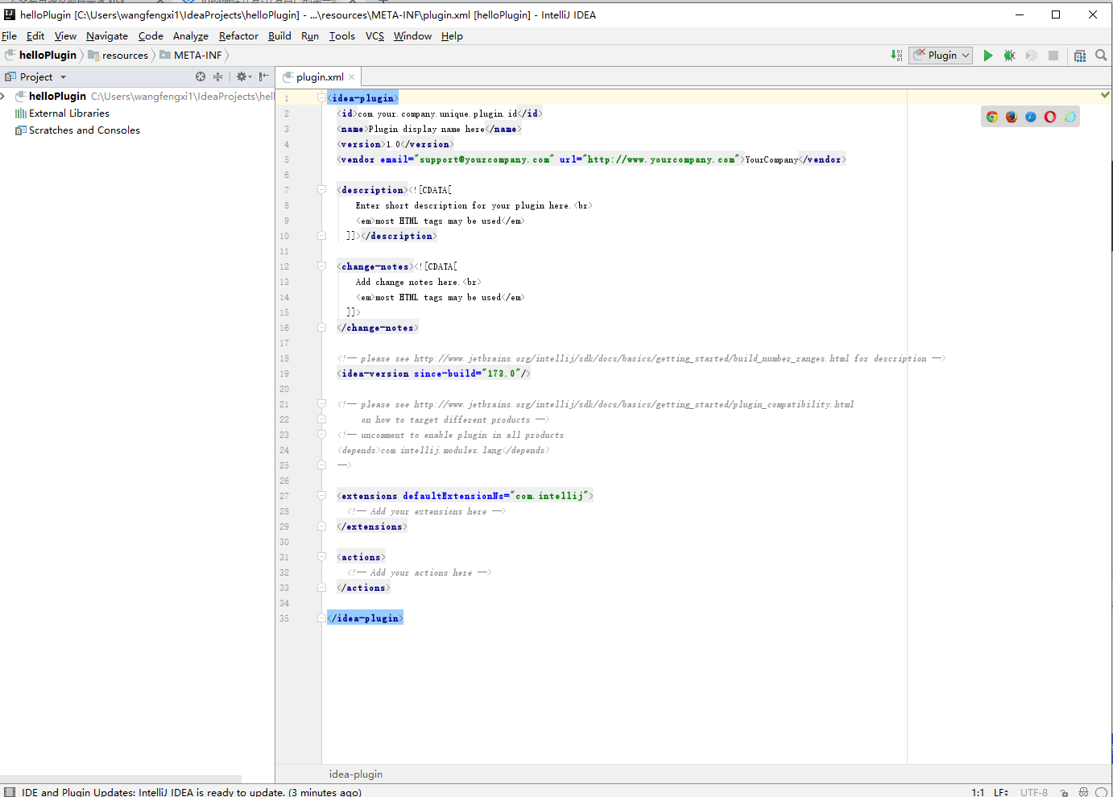
Task: Collapse the change-notes fold on line 12
Action: pos(321,266)
